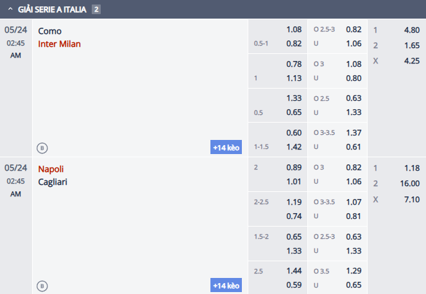Click the B icon under Como match
Viewport: 426px width, 294px height.
pyautogui.click(x=42, y=148)
